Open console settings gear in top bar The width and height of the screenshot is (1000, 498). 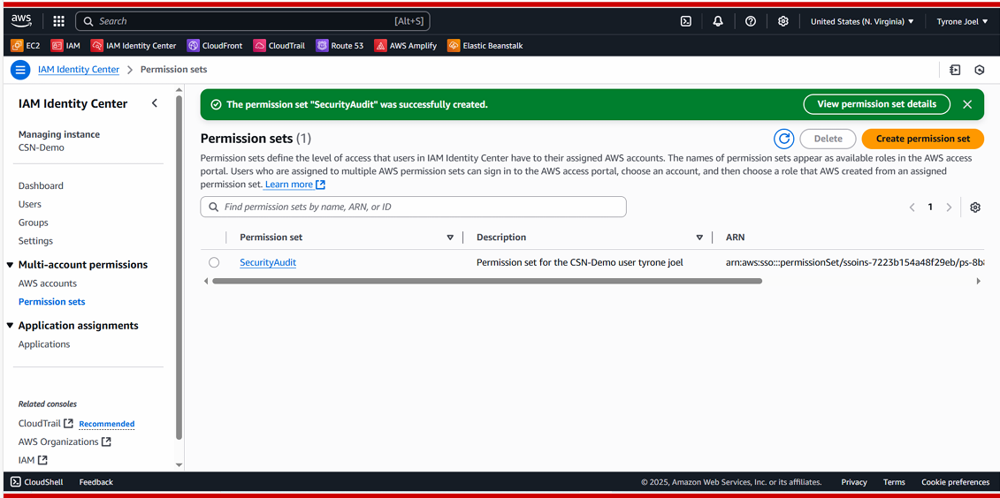(x=783, y=21)
